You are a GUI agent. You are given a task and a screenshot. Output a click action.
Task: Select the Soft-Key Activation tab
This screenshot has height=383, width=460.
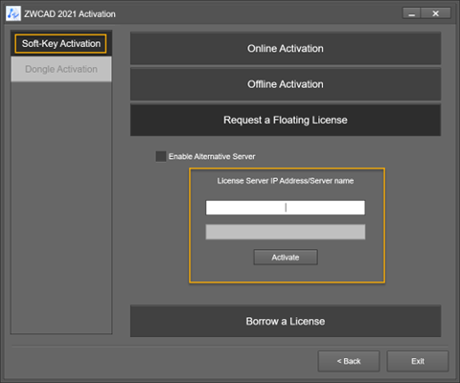pyautogui.click(x=60, y=43)
